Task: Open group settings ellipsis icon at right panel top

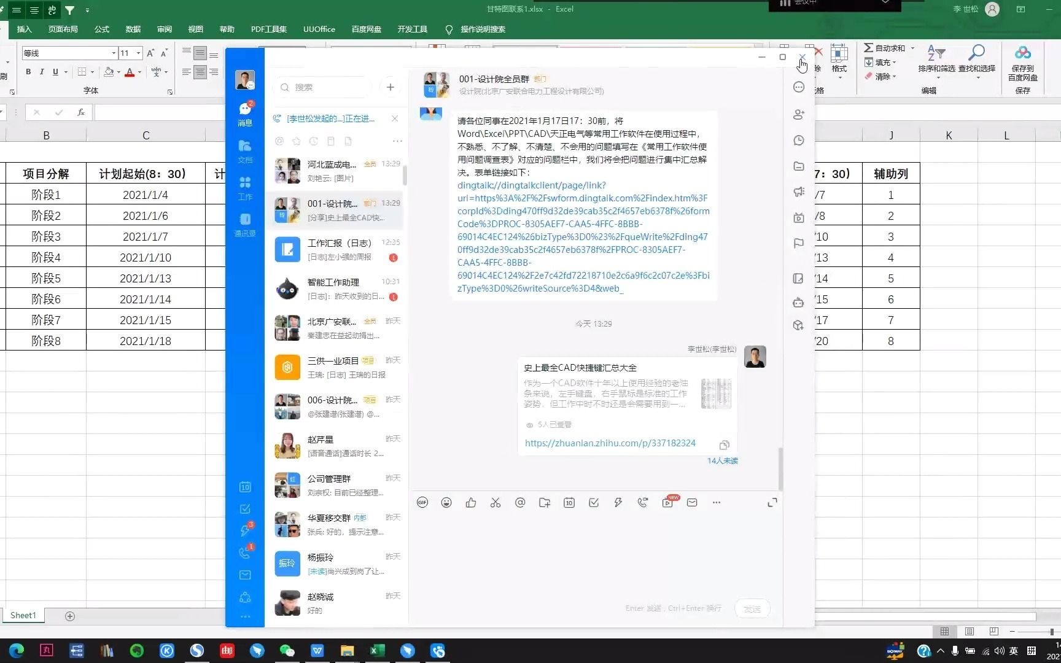Action: point(799,87)
